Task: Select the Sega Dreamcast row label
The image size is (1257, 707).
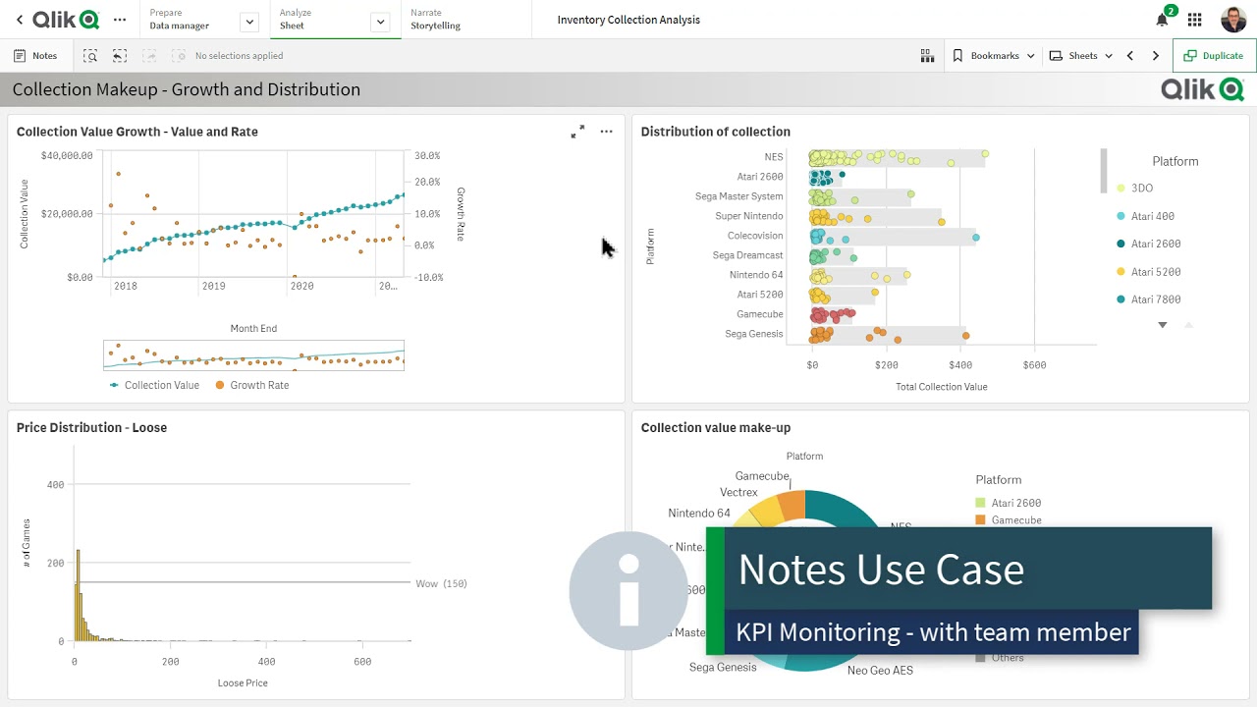Action: coord(747,255)
